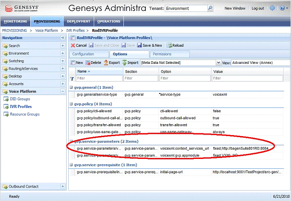This screenshot has width=291, height=201.
Task: Click the Value filter field
Action: (x=248, y=78)
